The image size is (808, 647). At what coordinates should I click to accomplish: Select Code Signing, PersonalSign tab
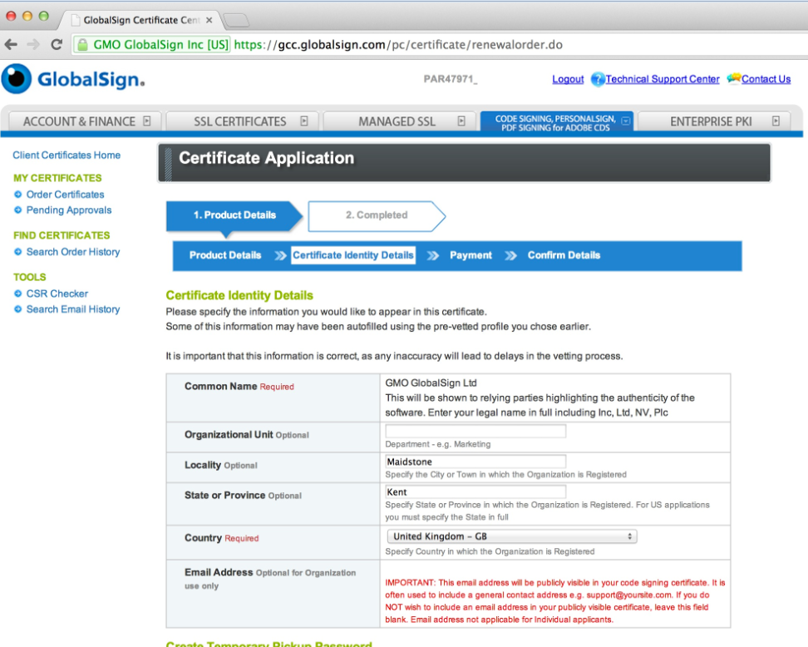pos(556,121)
